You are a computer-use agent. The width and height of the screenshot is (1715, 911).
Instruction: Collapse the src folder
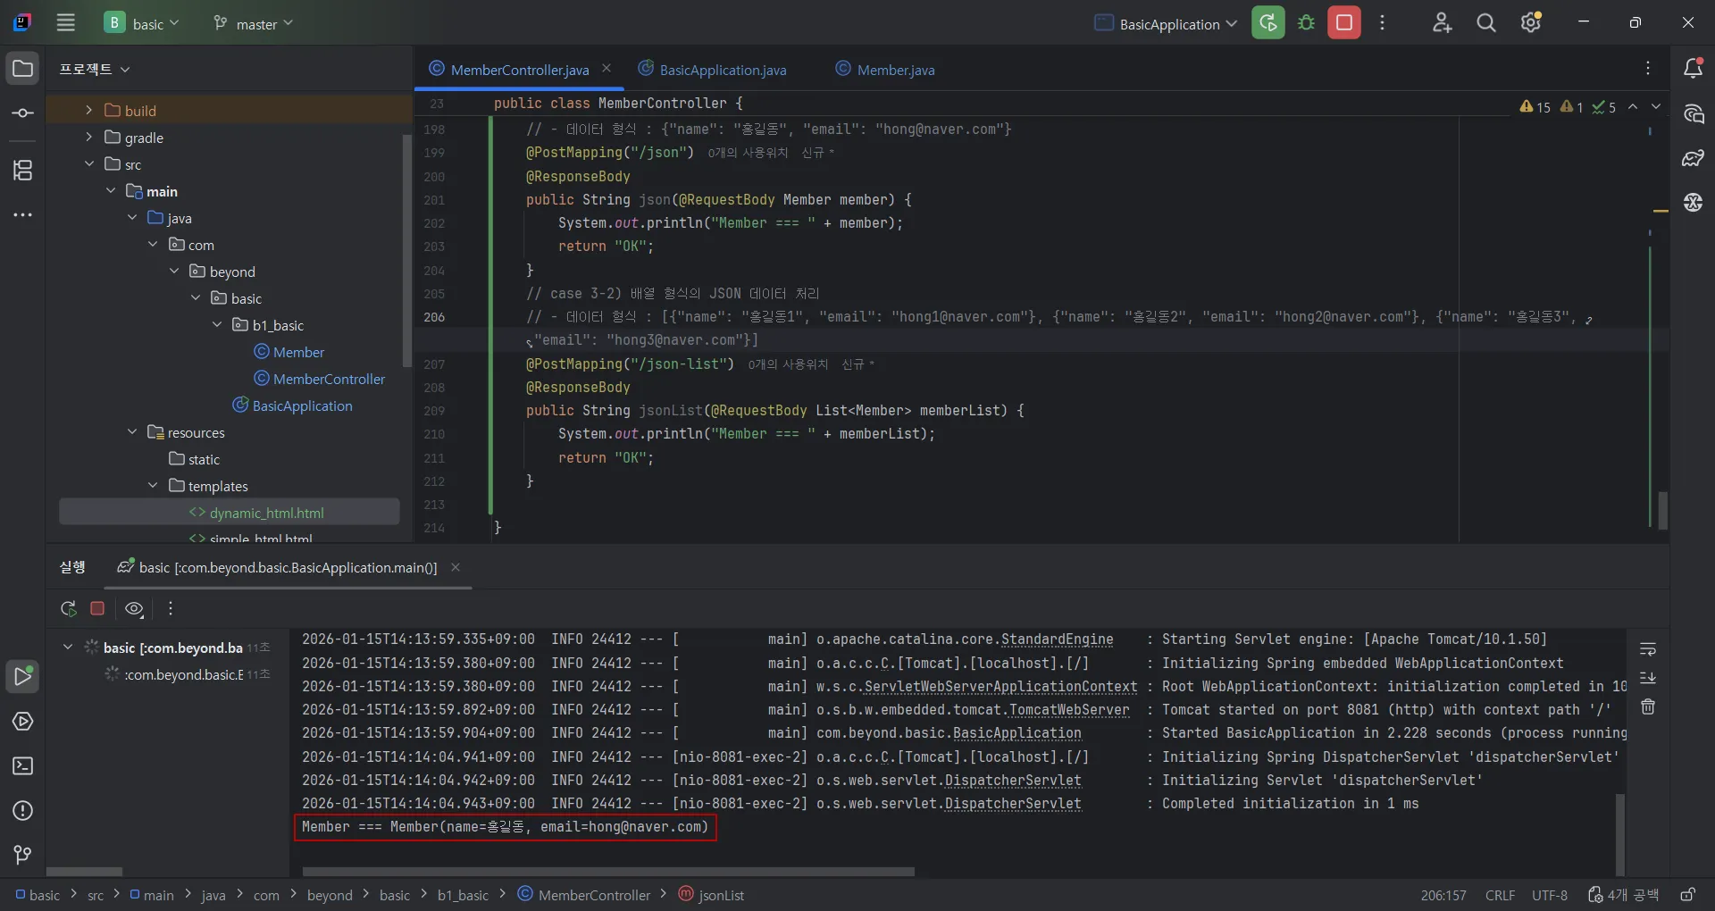point(88,163)
